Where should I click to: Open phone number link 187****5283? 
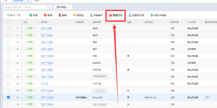47,97
